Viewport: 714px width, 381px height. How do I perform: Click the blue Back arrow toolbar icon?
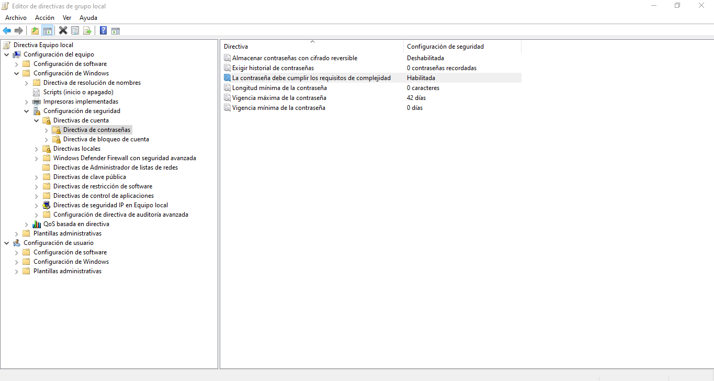[x=7, y=31]
